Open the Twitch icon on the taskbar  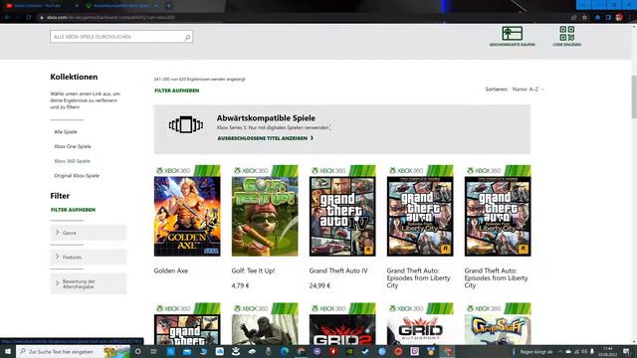[414, 351]
